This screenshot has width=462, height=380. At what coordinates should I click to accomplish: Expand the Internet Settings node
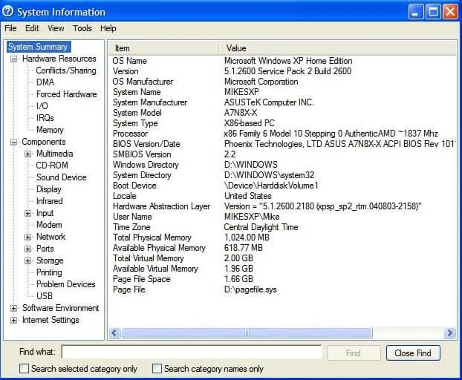click(x=13, y=320)
